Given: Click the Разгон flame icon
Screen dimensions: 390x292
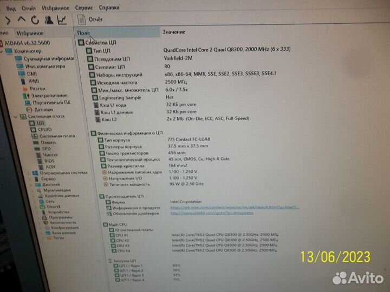Looking at the screenshot, I should (x=24, y=88).
